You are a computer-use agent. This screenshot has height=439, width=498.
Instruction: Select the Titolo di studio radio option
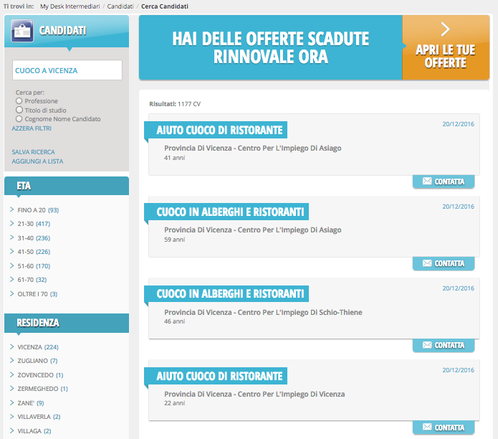[19, 110]
